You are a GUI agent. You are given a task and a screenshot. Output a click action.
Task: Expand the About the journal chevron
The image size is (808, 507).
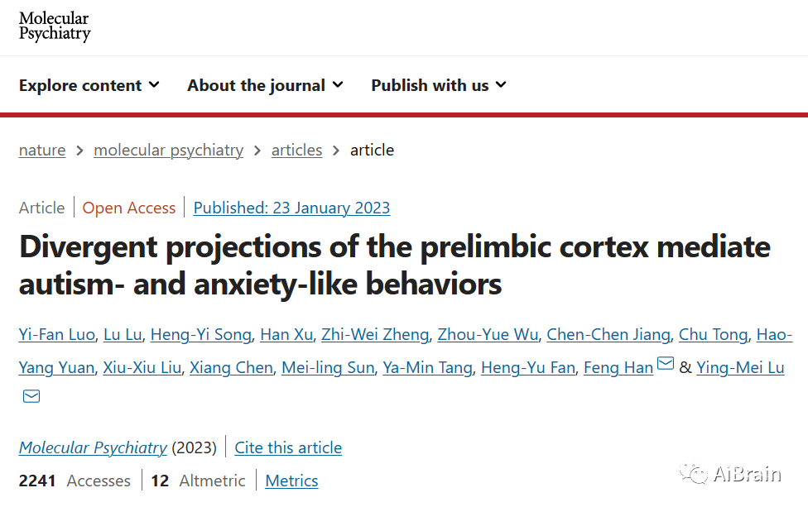click(338, 85)
